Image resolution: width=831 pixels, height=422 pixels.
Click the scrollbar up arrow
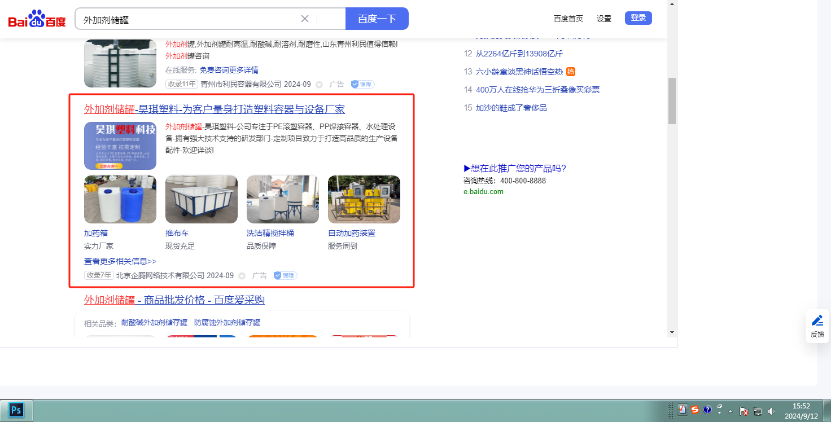click(672, 5)
